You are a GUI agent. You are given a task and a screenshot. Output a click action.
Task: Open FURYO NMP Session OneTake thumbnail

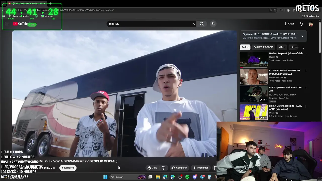[x=254, y=94]
